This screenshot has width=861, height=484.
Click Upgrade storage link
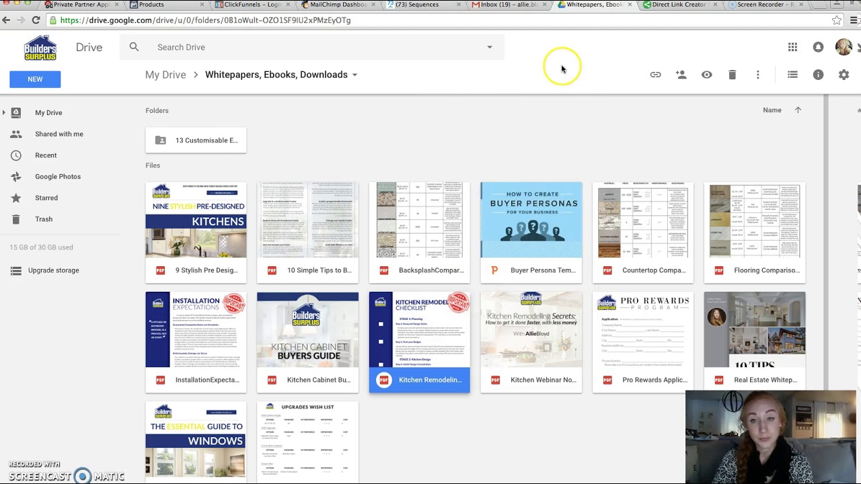[x=54, y=270]
